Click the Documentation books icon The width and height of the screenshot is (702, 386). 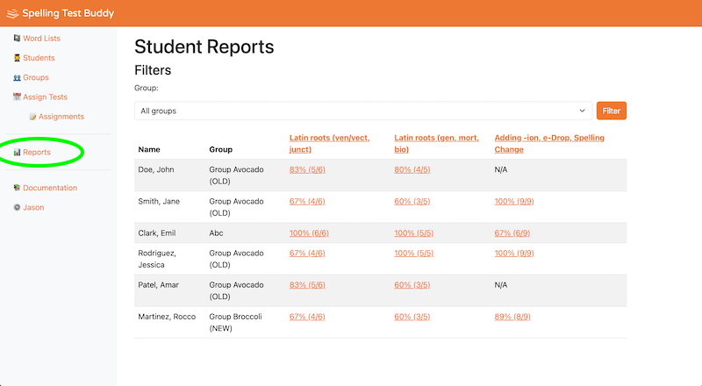point(17,188)
